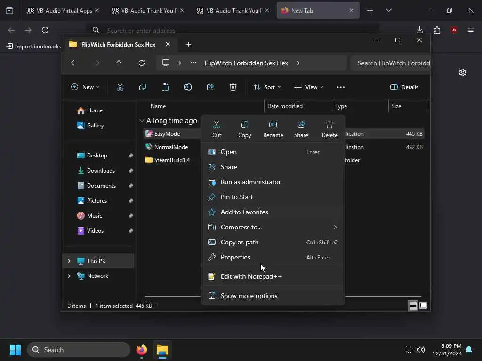
Task: Click See more ellipsis in Explorer toolbar
Action: click(341, 87)
